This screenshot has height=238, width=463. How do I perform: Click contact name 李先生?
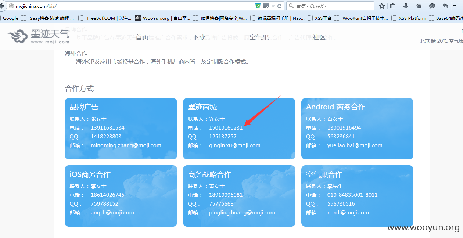tap(335, 186)
